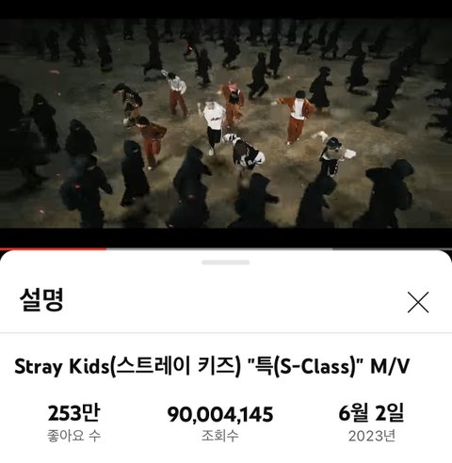The height and width of the screenshot is (463, 452).
Task: Select the Stray Kids text in the title
Action: tap(61, 366)
